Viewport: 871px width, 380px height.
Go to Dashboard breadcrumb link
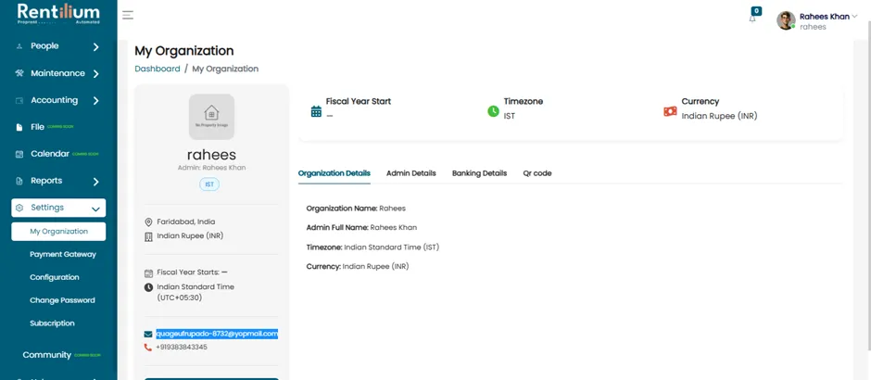click(158, 69)
